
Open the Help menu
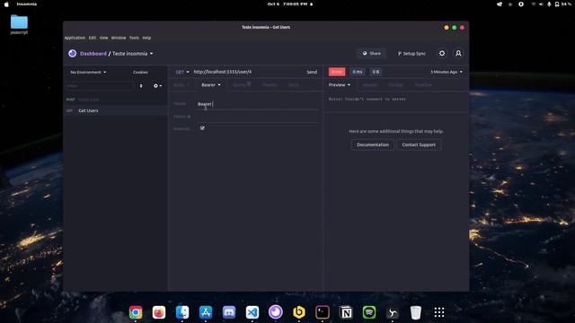pyautogui.click(x=146, y=38)
